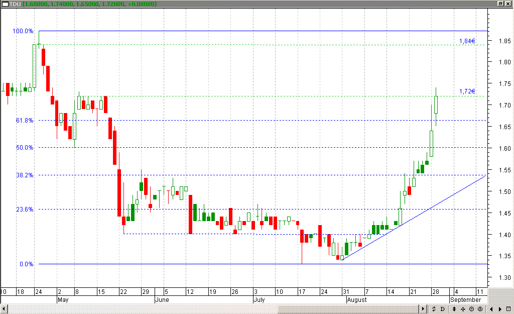
Task: Zoom out with the minus circle icon
Action: tap(471, 309)
